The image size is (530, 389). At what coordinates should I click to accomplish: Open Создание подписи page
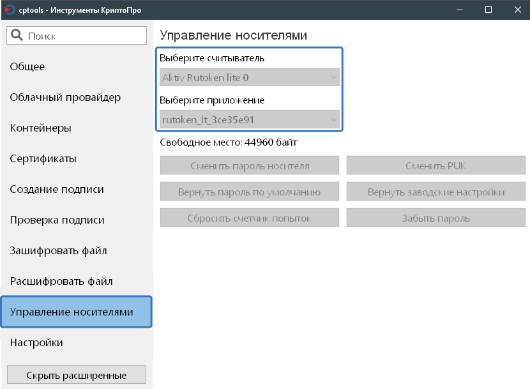[x=57, y=189]
